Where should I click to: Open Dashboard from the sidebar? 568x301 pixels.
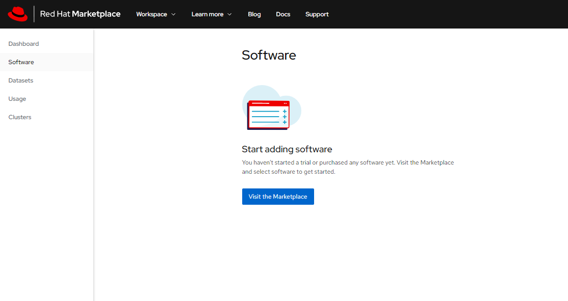pos(23,44)
